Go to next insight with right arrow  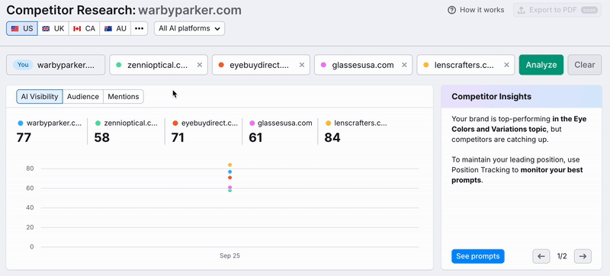[x=583, y=256]
